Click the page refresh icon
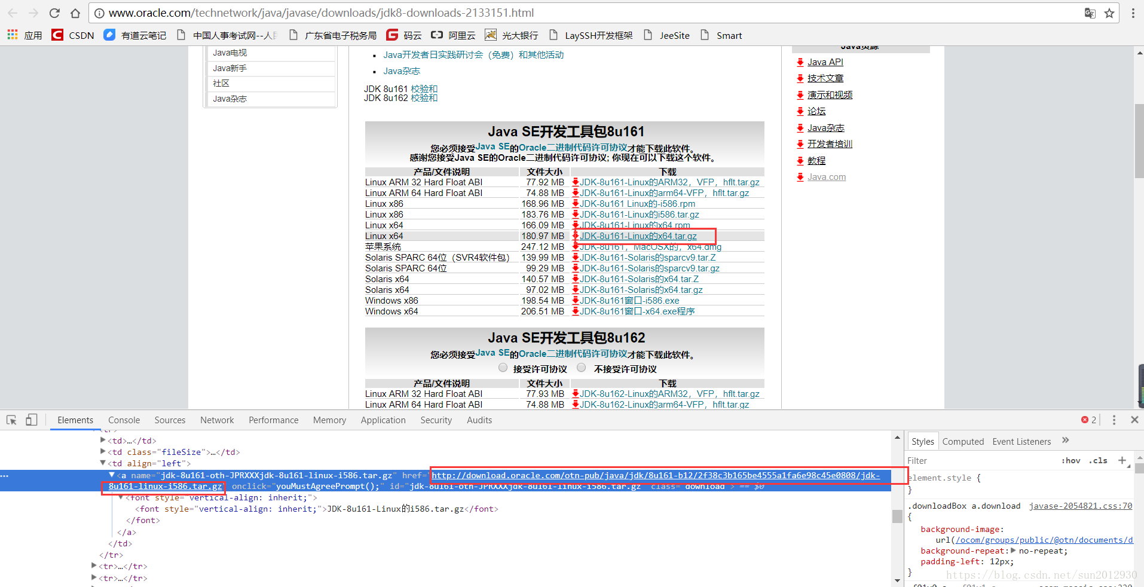This screenshot has width=1144, height=587. [x=54, y=13]
